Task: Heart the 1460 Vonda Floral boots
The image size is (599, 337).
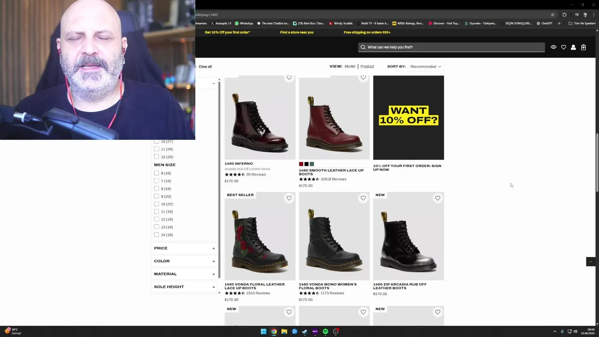Action: tap(289, 198)
